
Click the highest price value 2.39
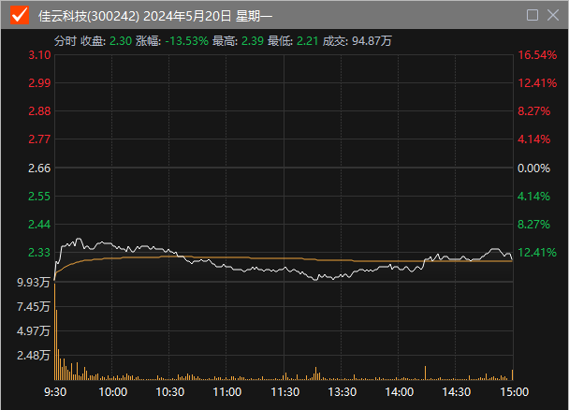click(253, 41)
